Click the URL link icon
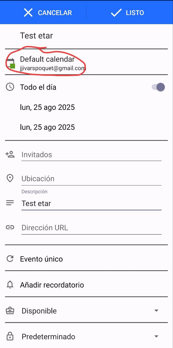 [10, 228]
